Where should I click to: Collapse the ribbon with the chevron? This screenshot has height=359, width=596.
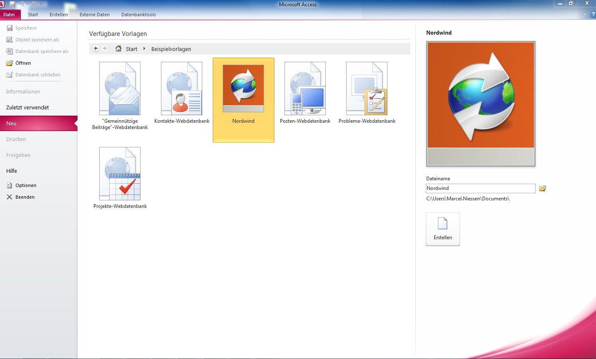pyautogui.click(x=584, y=15)
